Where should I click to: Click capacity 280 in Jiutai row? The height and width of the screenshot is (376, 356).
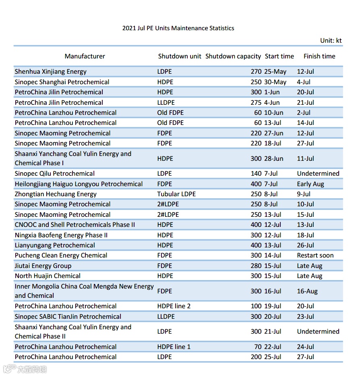click(256, 266)
